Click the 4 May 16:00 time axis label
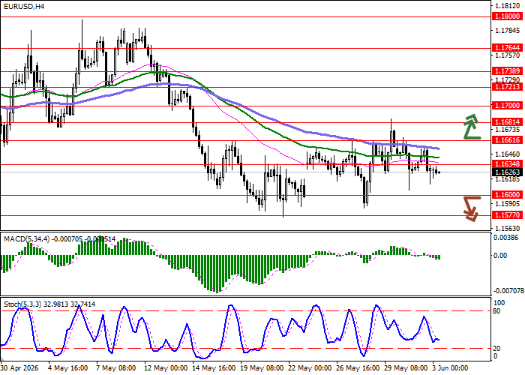The width and height of the screenshot is (525, 375). [x=68, y=368]
